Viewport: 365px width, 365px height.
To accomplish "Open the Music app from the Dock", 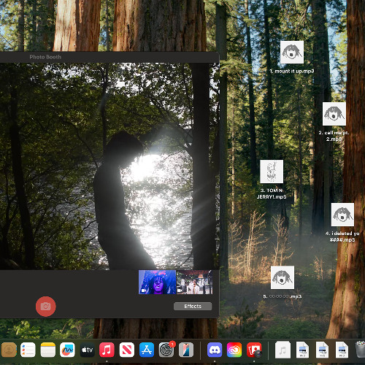I will point(107,350).
